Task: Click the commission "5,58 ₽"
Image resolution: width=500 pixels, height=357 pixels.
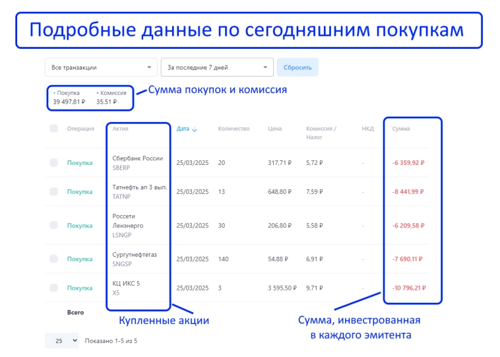Action: 315,226
